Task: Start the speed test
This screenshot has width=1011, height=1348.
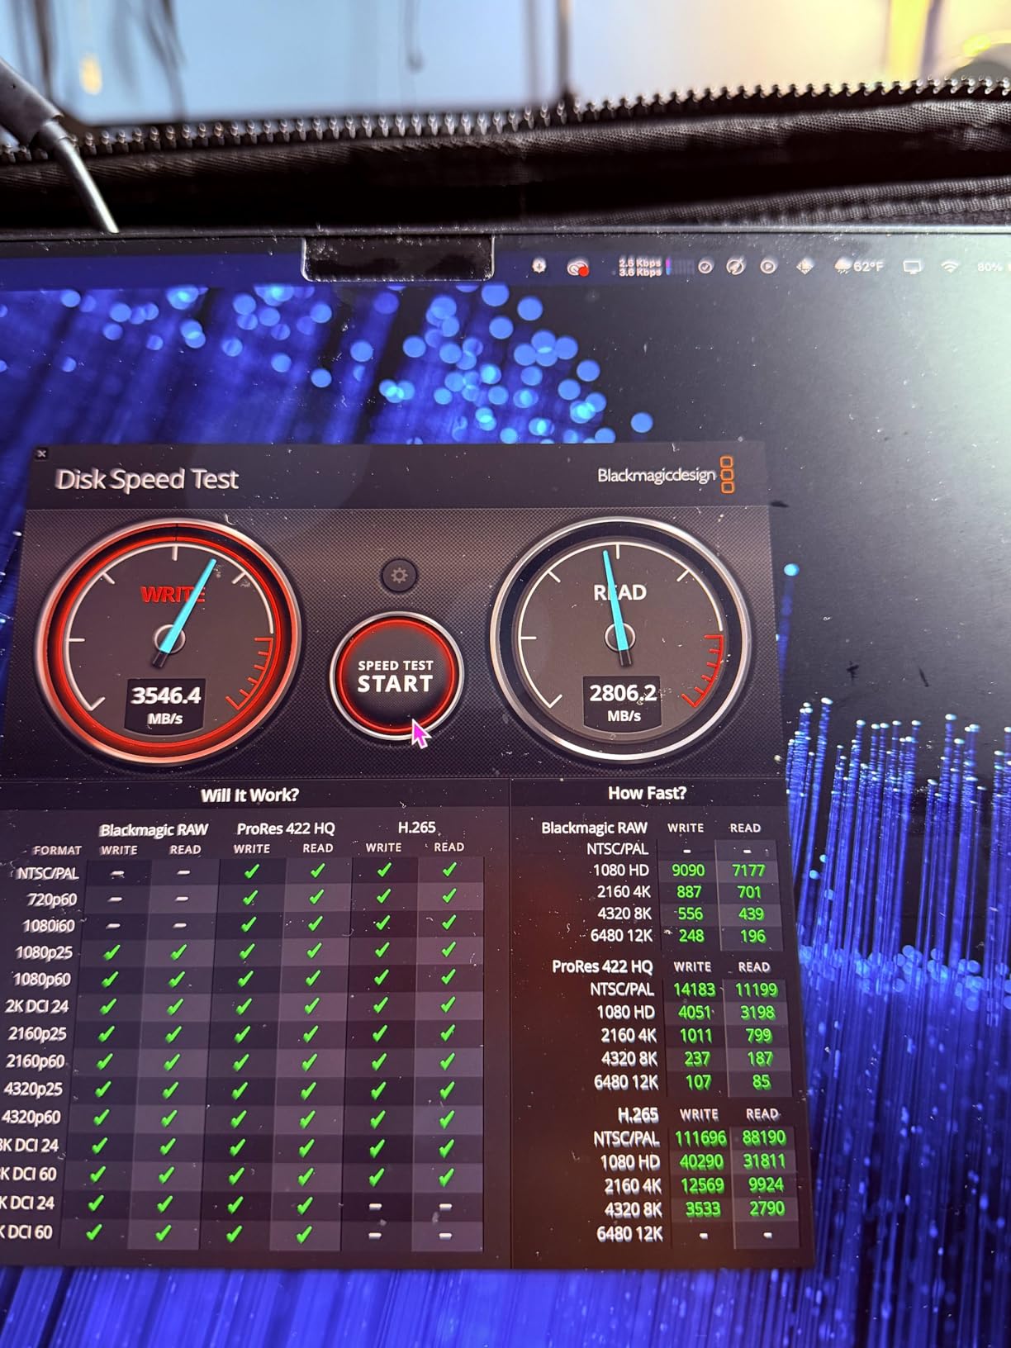Action: tap(396, 676)
